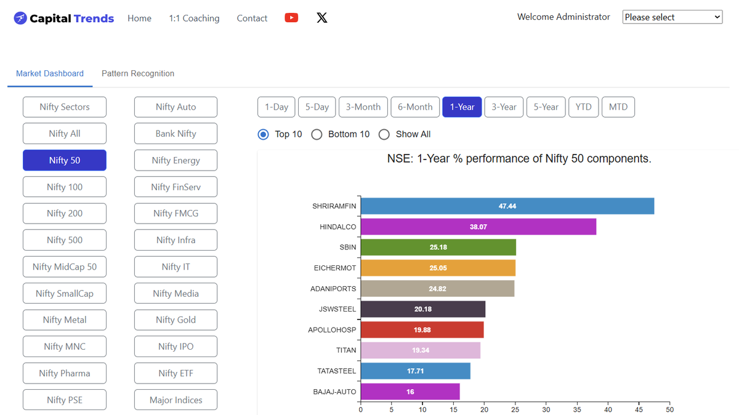
Task: Select the Nifty MNC button
Action: coord(65,347)
